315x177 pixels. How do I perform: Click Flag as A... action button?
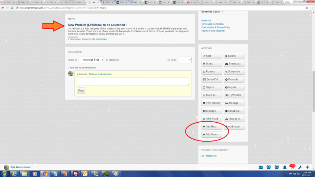pos(234,119)
